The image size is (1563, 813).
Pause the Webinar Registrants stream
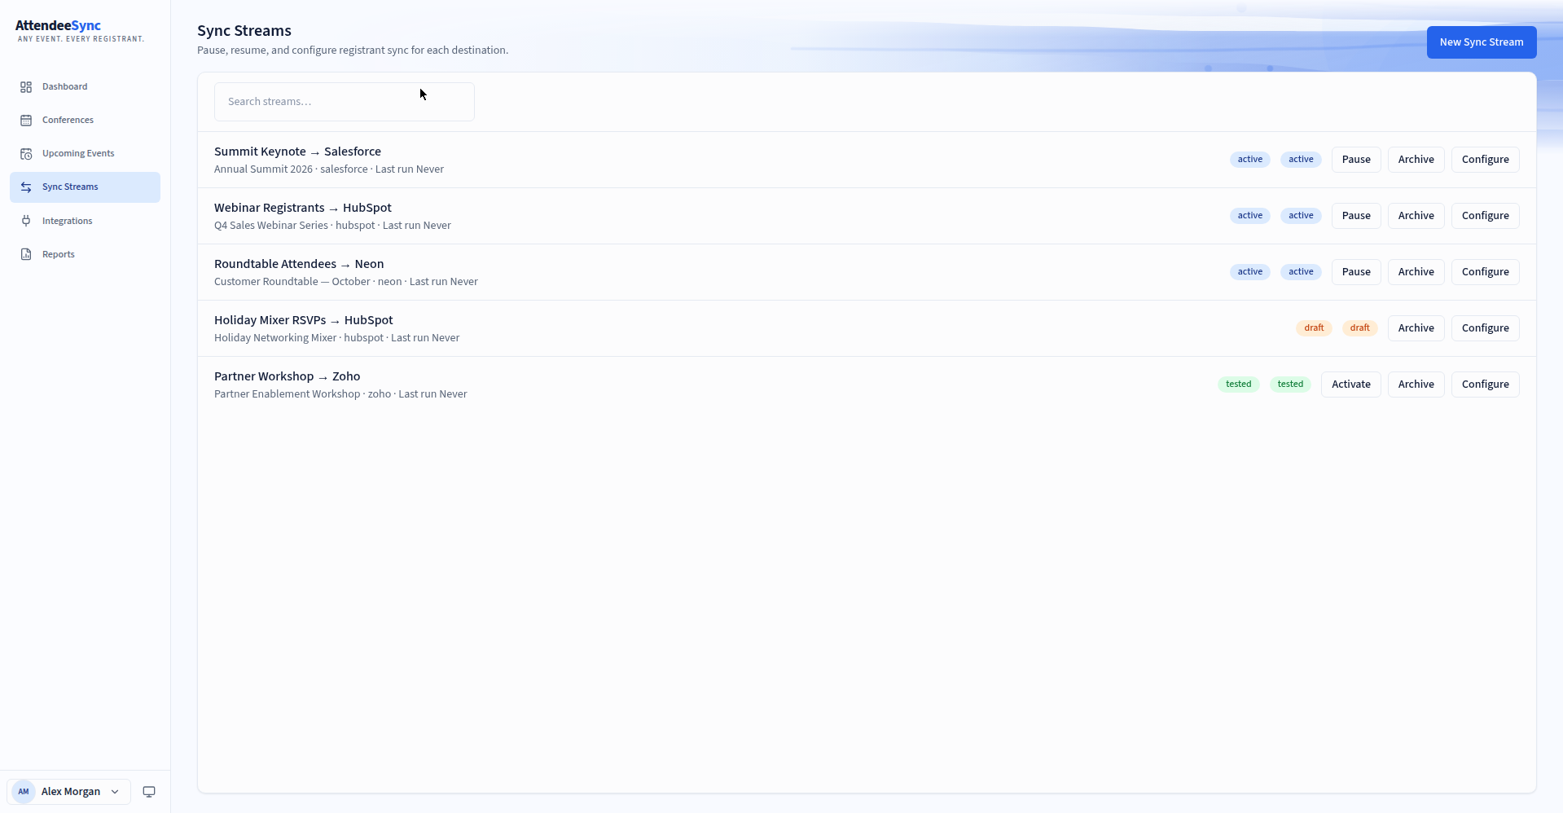[1356, 216]
